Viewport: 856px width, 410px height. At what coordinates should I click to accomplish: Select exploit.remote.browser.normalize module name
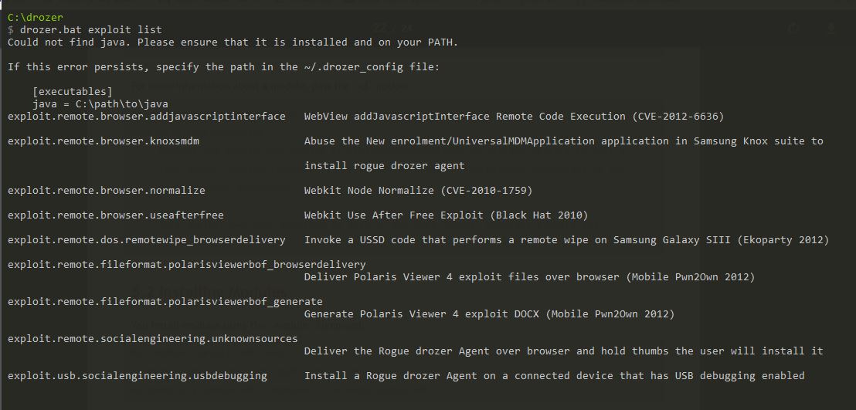pyautogui.click(x=107, y=190)
